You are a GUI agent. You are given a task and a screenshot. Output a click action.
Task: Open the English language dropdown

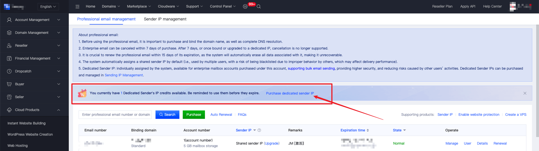click(48, 7)
